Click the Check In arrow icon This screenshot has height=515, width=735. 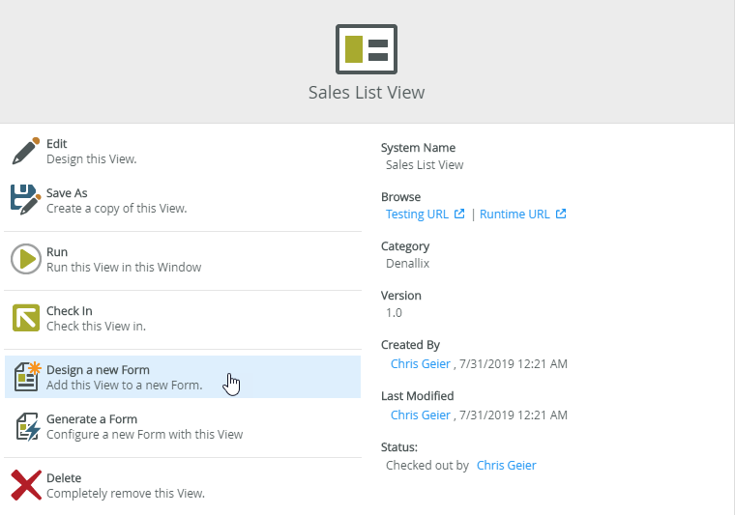(25, 318)
